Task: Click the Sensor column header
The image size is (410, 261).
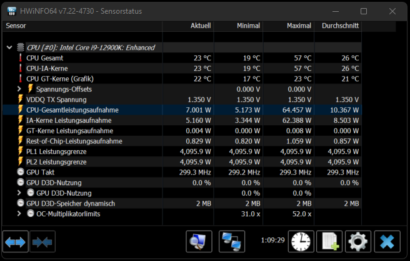Action: point(82,26)
